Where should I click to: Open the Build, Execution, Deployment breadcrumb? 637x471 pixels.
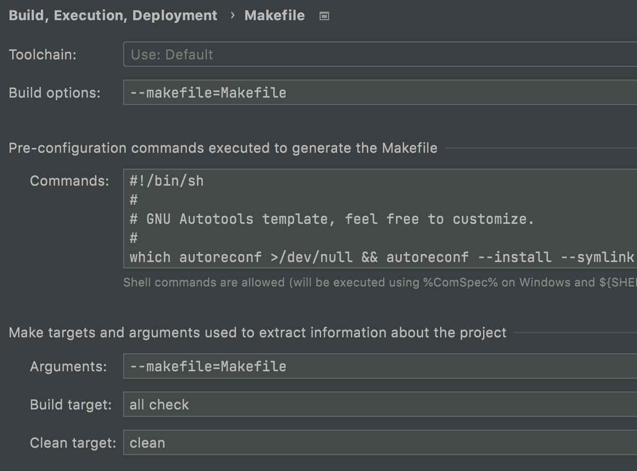tap(112, 15)
